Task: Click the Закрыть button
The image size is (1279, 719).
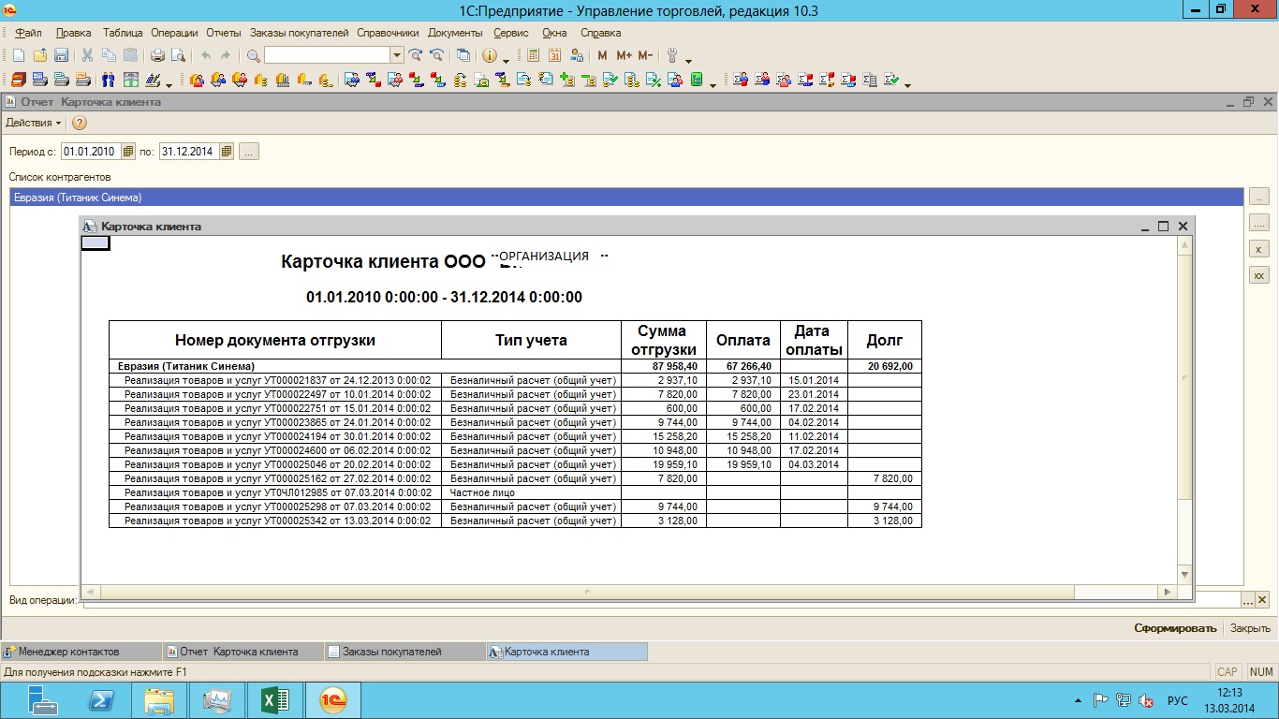Action: (x=1250, y=628)
